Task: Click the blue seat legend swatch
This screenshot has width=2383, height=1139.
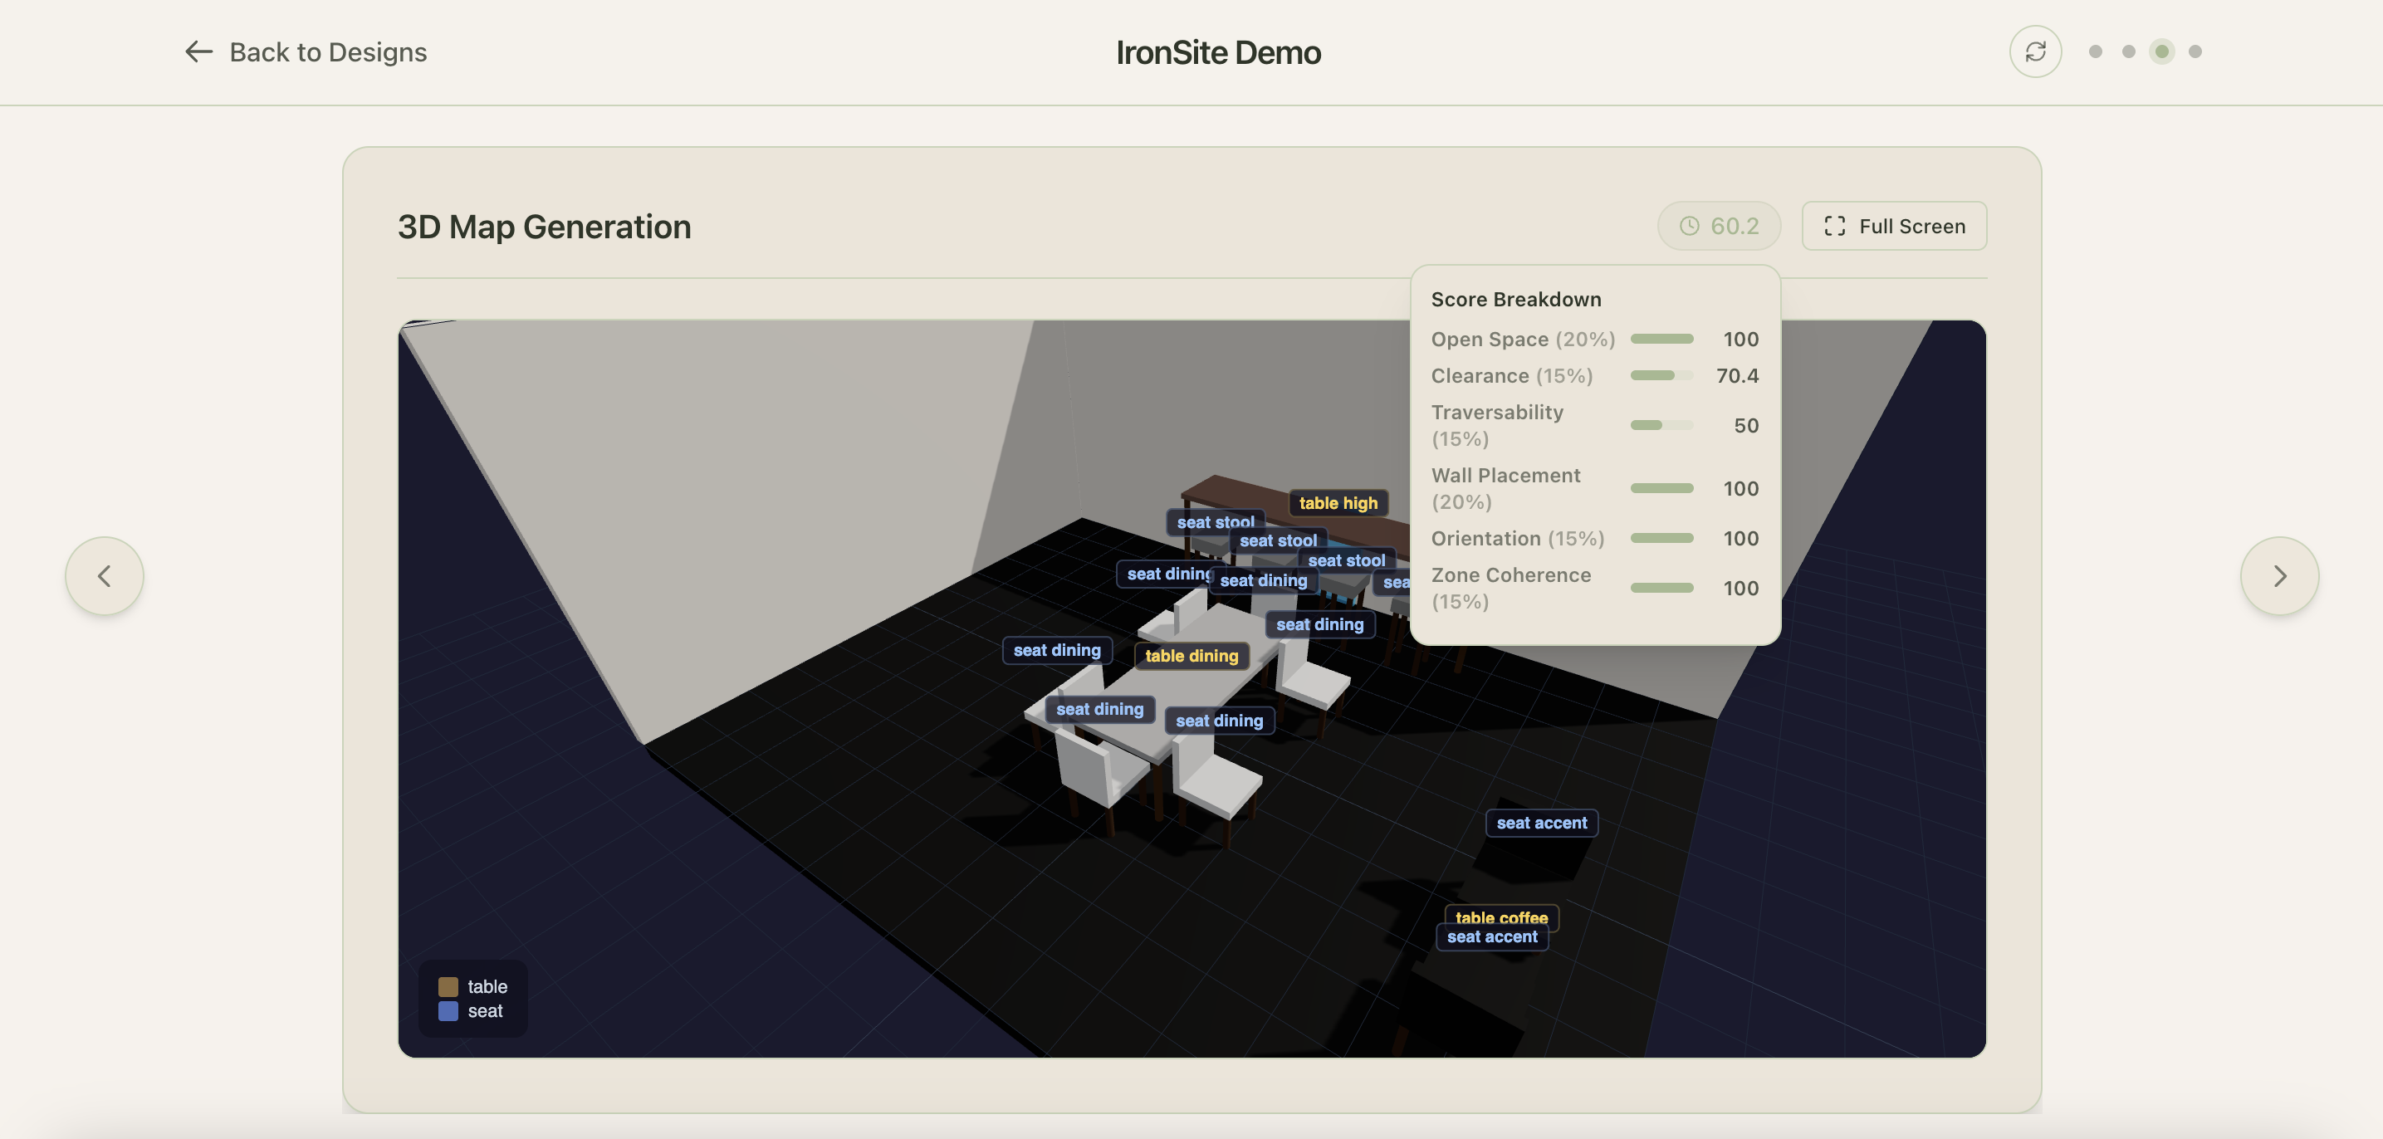Action: click(448, 1010)
